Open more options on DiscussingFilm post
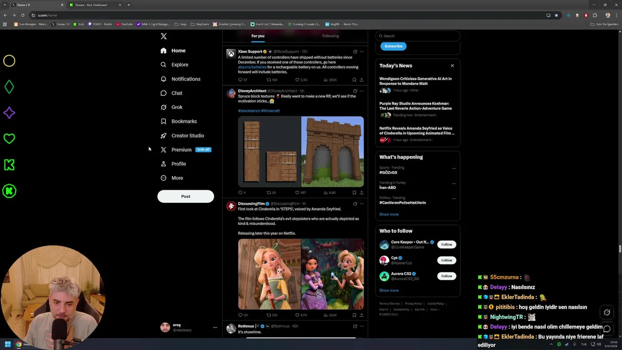Viewport: 622px width, 350px height. click(362, 204)
